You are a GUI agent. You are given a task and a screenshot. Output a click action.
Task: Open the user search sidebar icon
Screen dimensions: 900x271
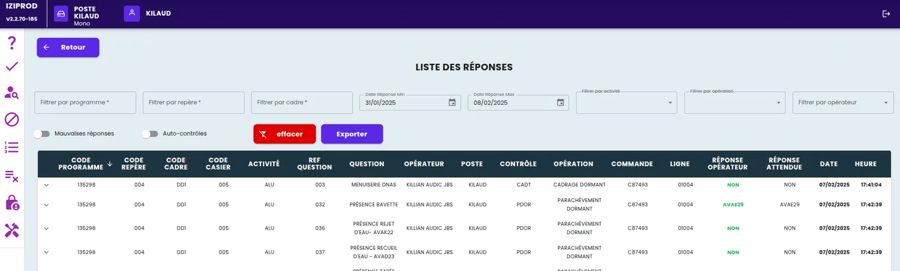[12, 93]
